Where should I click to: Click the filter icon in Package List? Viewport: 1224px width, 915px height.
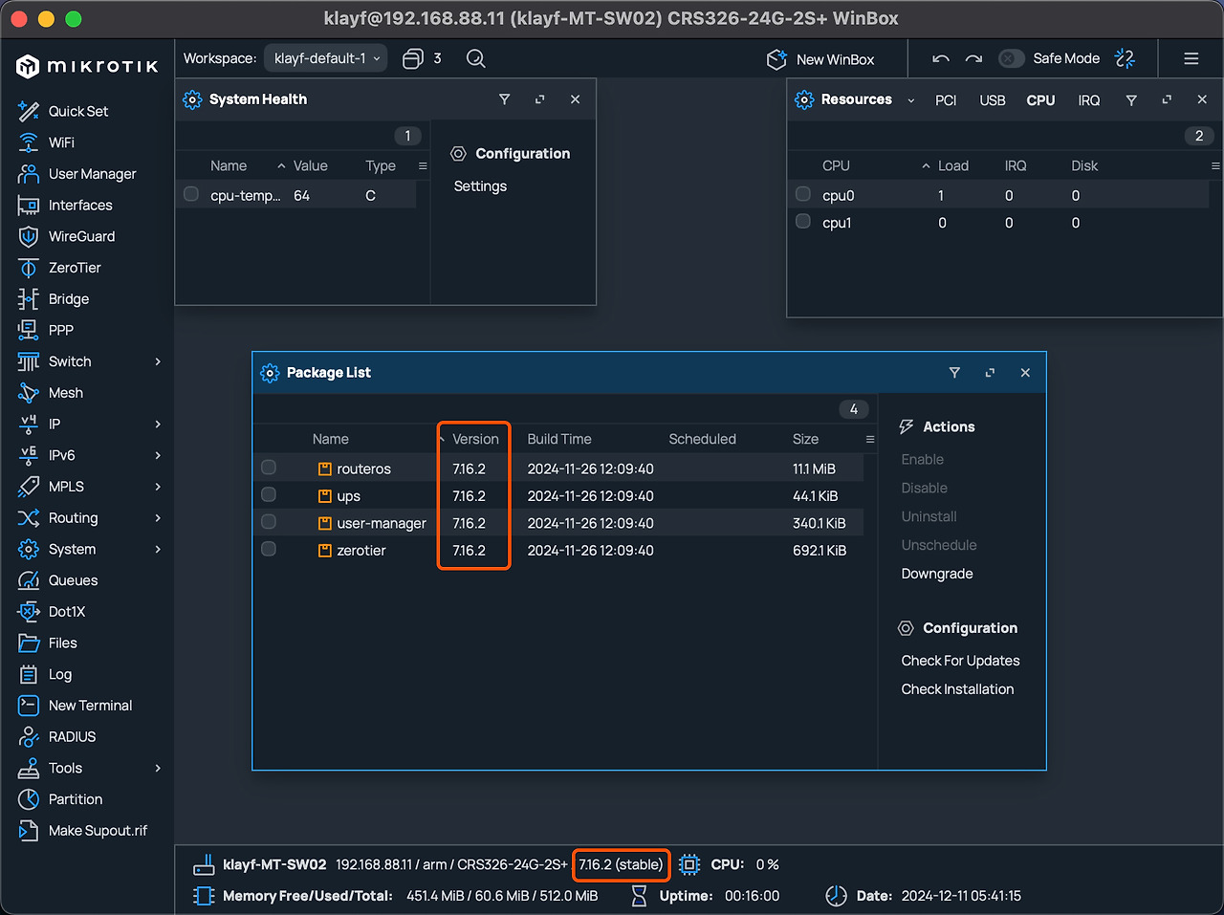(x=954, y=373)
